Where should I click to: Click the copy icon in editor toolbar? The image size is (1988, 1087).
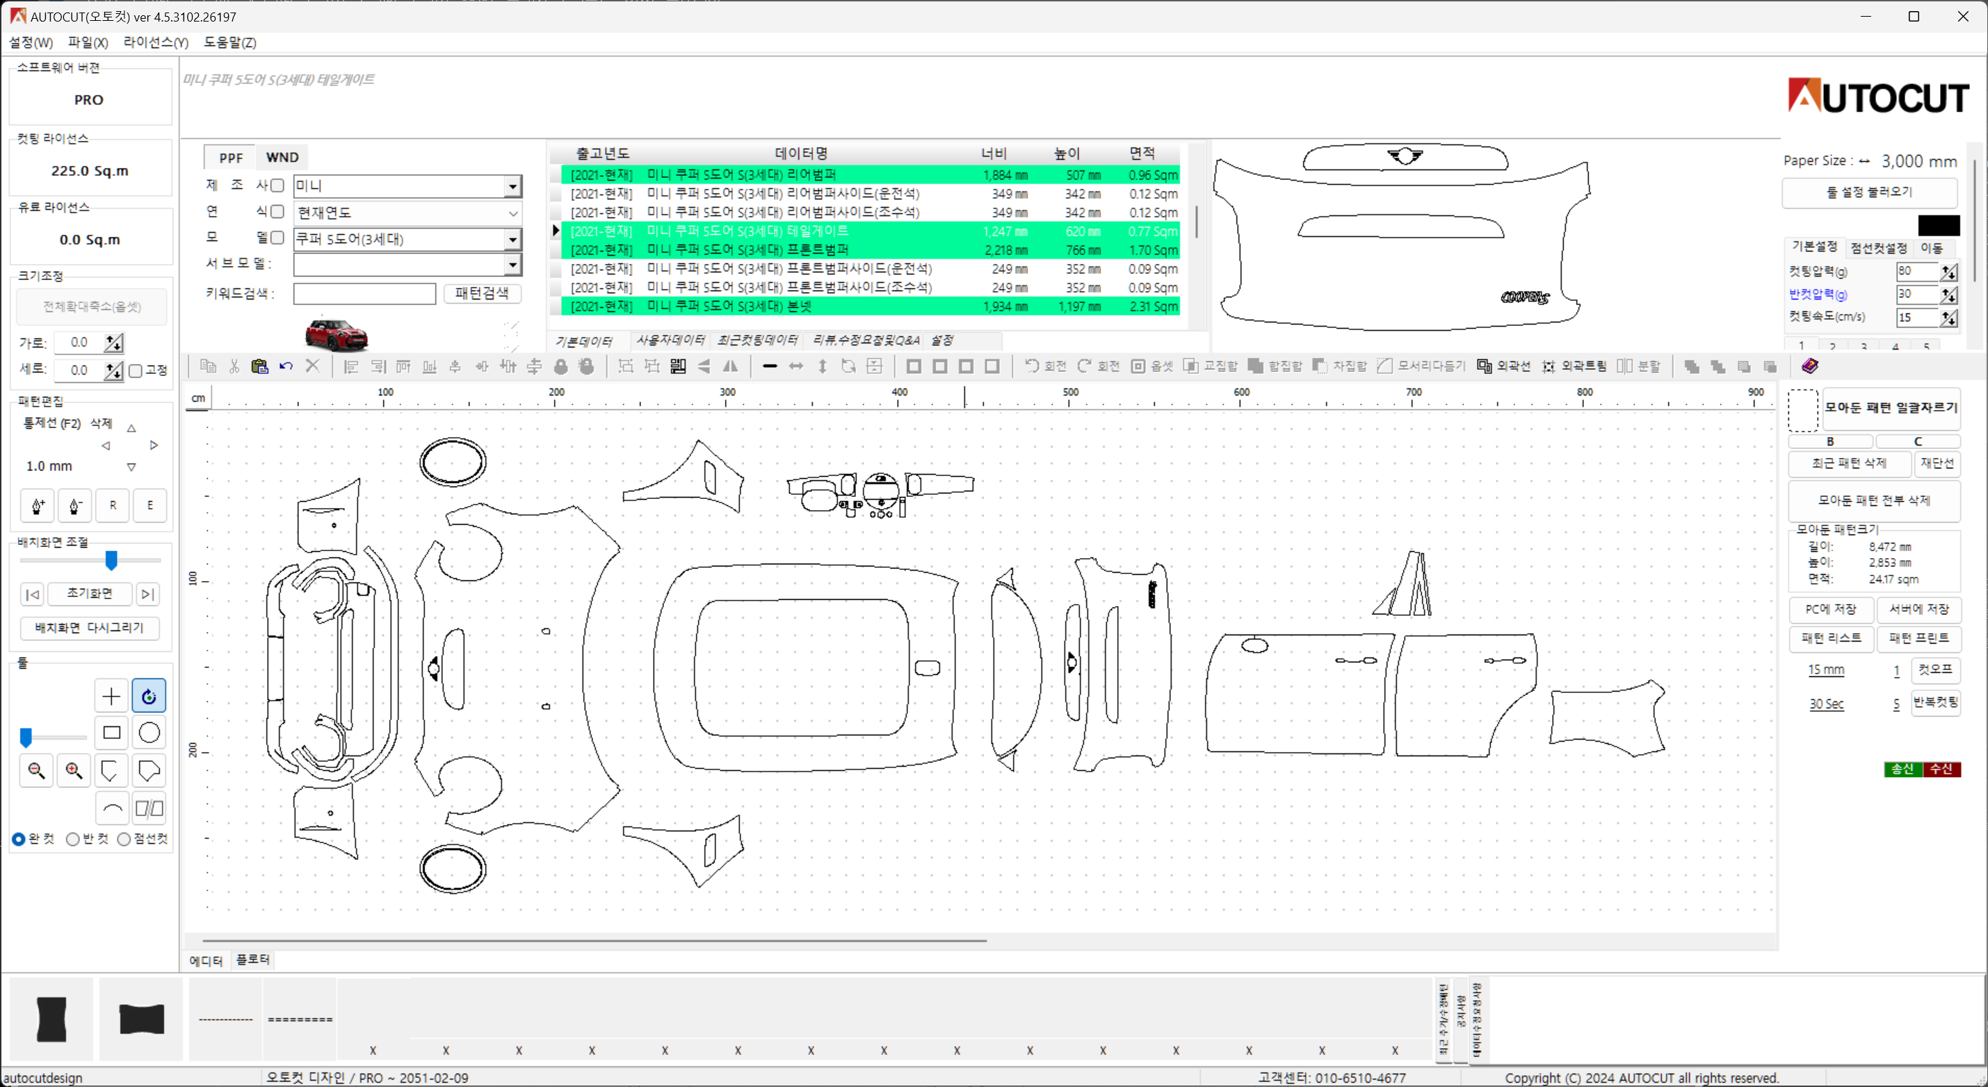pos(208,366)
